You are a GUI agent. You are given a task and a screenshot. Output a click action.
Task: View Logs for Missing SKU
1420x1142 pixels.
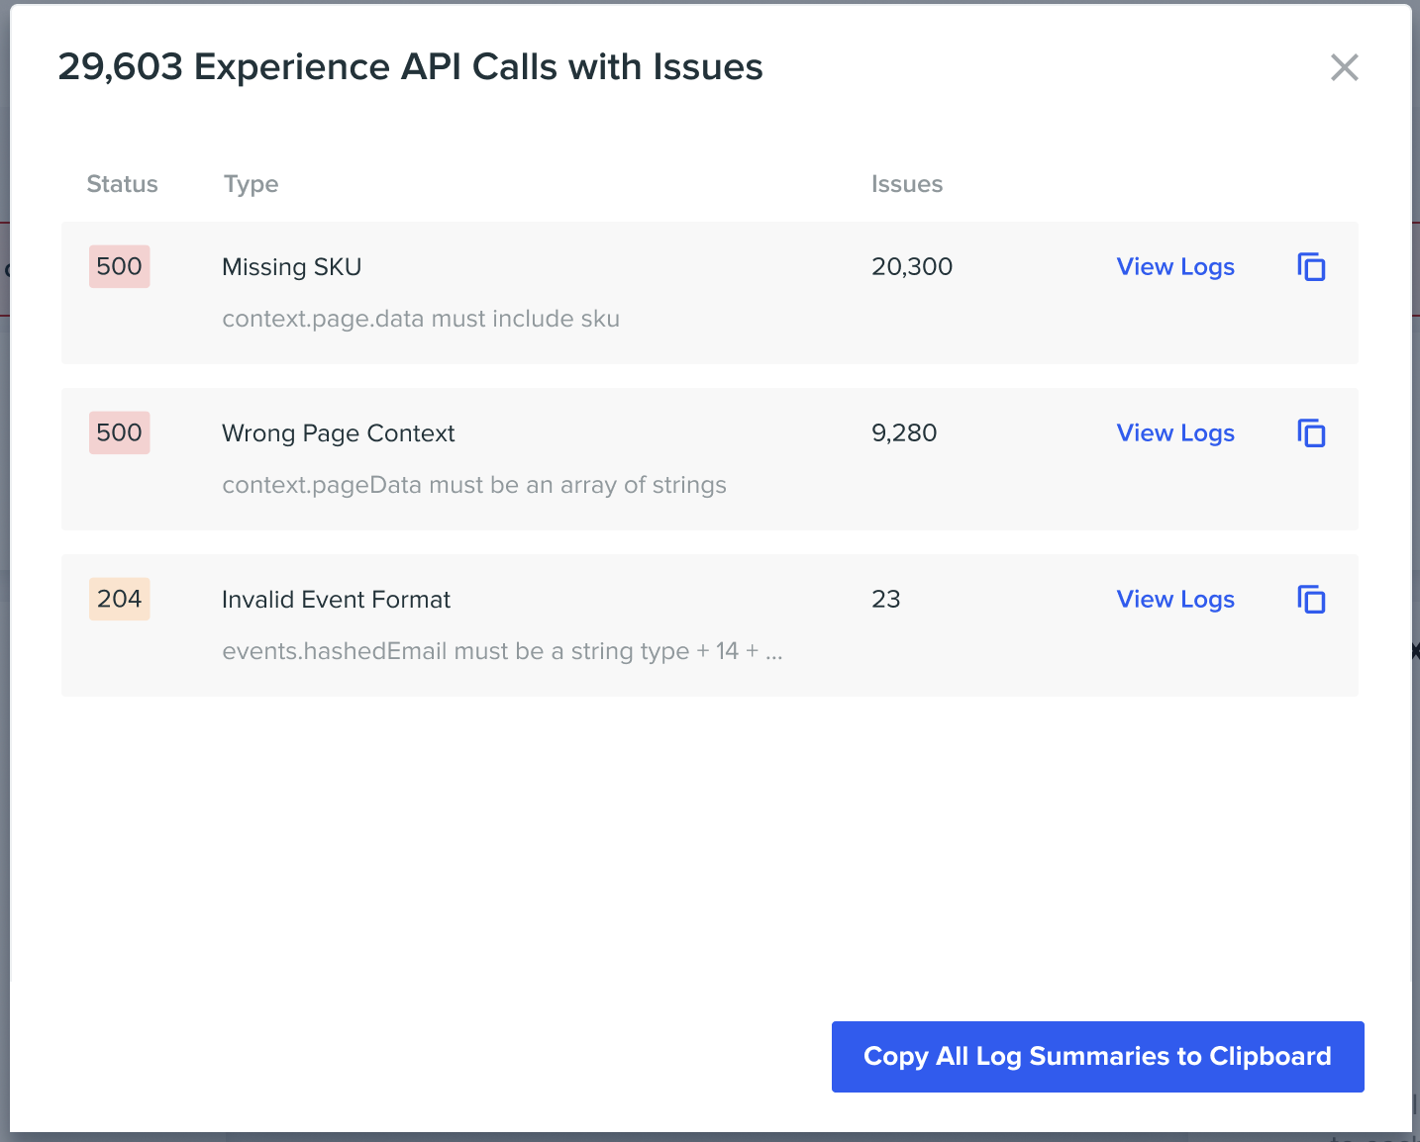pyautogui.click(x=1175, y=267)
